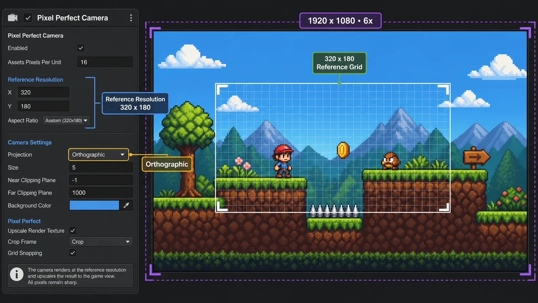538x303 pixels.
Task: Click the Aspect Ratio label
Action: click(23, 120)
